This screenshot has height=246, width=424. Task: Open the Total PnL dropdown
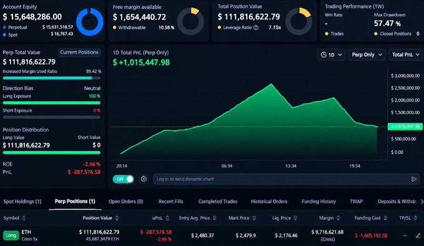405,55
